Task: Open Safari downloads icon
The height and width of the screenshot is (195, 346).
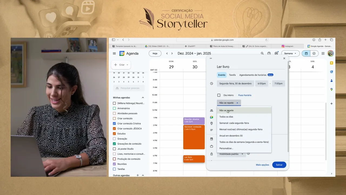Action: point(314,40)
